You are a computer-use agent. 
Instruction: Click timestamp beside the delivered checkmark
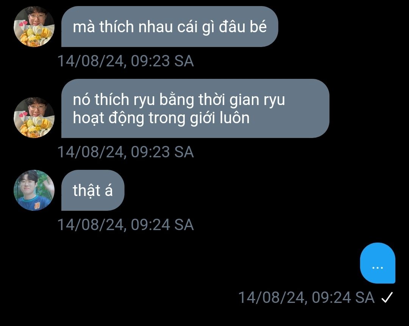pyautogui.click(x=306, y=298)
